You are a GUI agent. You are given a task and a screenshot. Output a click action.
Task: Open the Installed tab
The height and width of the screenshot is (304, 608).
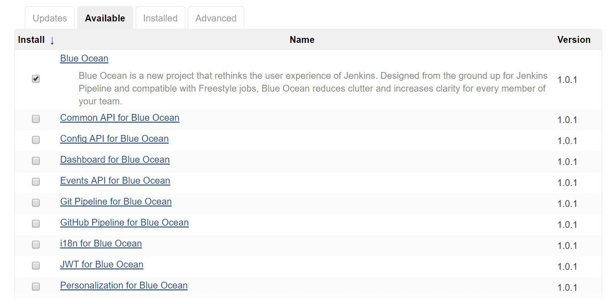pyautogui.click(x=160, y=18)
